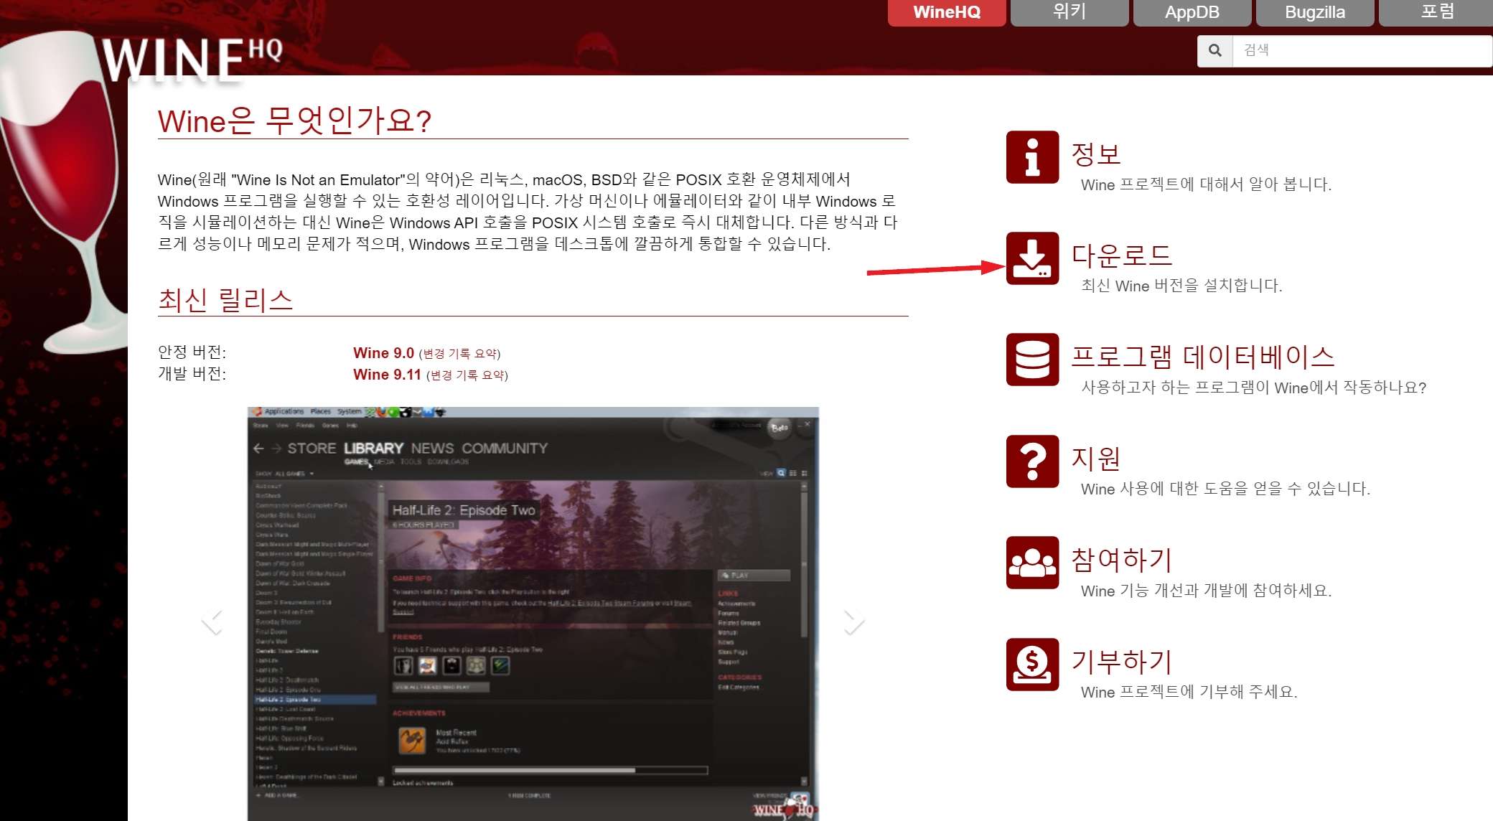Click the 'Wine은 무엇인가요?' heading
The width and height of the screenshot is (1493, 821).
pyautogui.click(x=295, y=121)
